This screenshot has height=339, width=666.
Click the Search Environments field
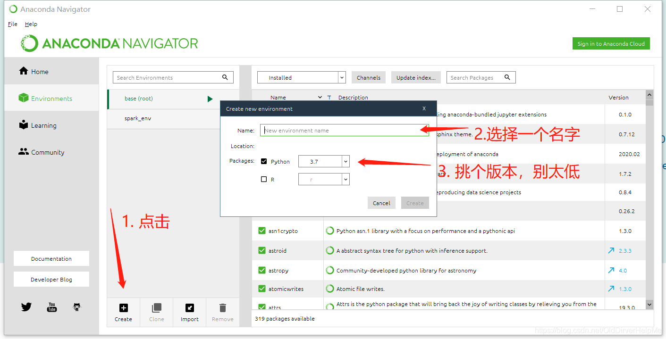click(x=173, y=77)
